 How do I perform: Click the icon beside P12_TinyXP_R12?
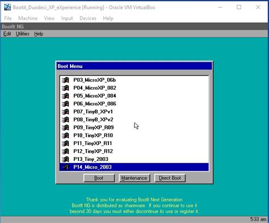click(65, 152)
